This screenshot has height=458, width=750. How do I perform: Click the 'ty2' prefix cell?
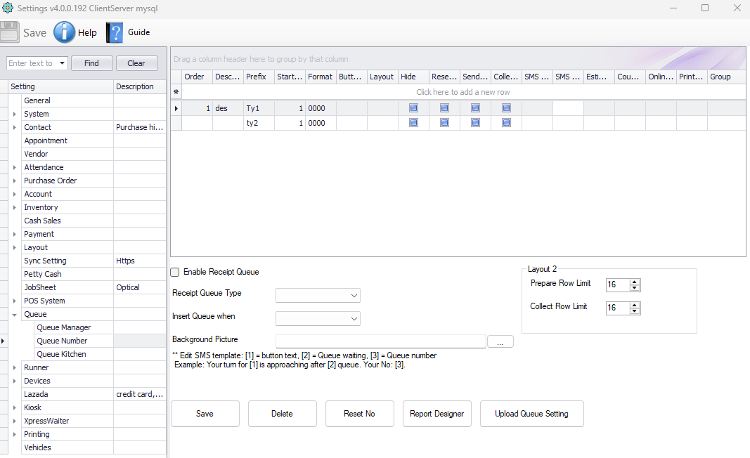pyautogui.click(x=259, y=123)
